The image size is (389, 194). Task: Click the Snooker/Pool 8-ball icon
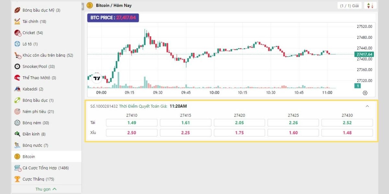pos(18,67)
